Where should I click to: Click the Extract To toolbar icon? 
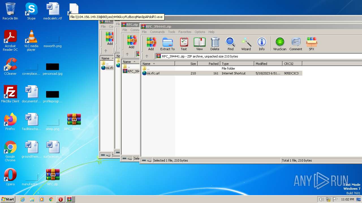(x=167, y=44)
